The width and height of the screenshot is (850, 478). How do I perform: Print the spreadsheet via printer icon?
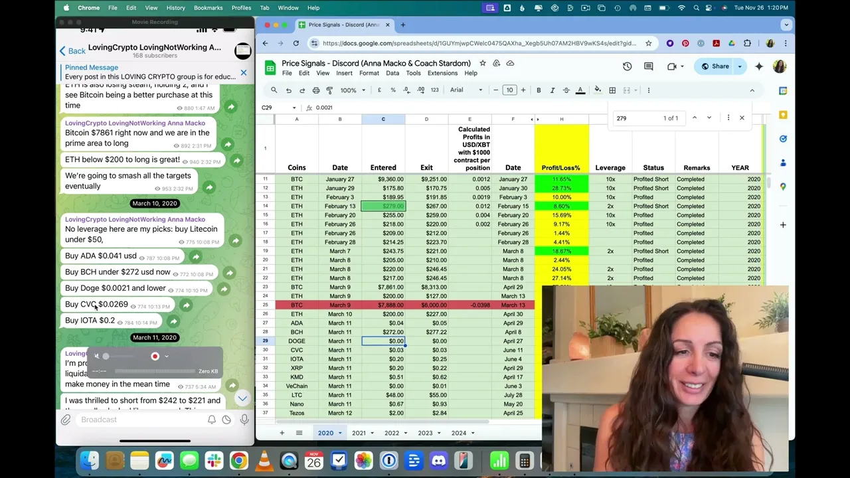[x=316, y=90]
